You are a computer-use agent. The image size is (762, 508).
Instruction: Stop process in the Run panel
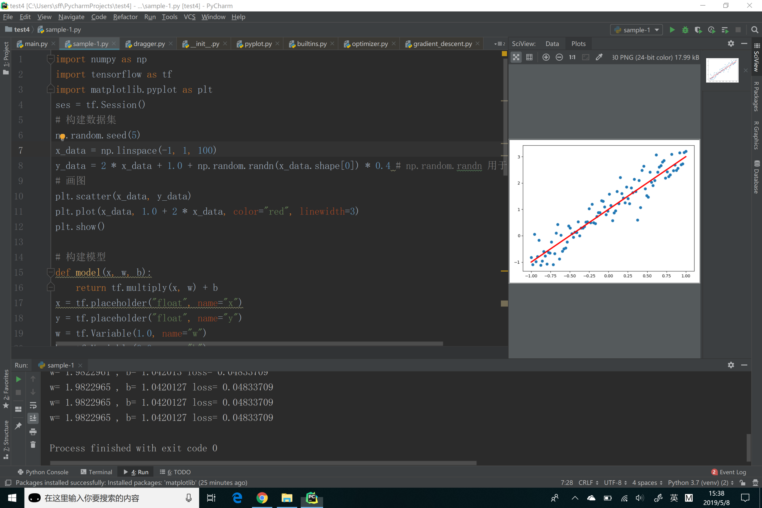[x=18, y=392]
